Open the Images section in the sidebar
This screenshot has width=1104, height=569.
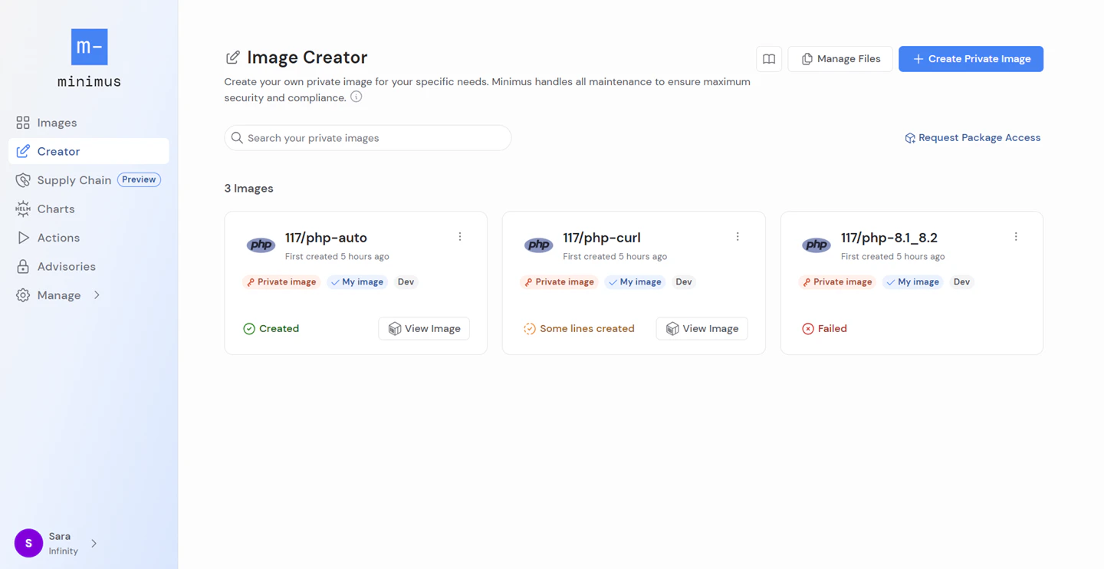pyautogui.click(x=56, y=122)
